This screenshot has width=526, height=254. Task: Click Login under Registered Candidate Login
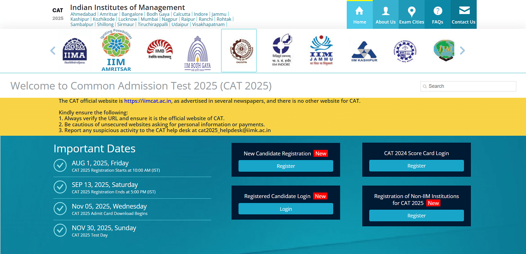point(286,209)
